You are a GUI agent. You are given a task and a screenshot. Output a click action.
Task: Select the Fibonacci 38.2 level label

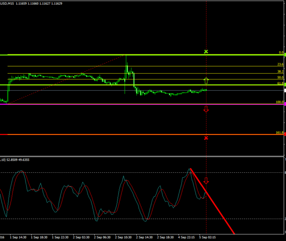tap(280, 71)
